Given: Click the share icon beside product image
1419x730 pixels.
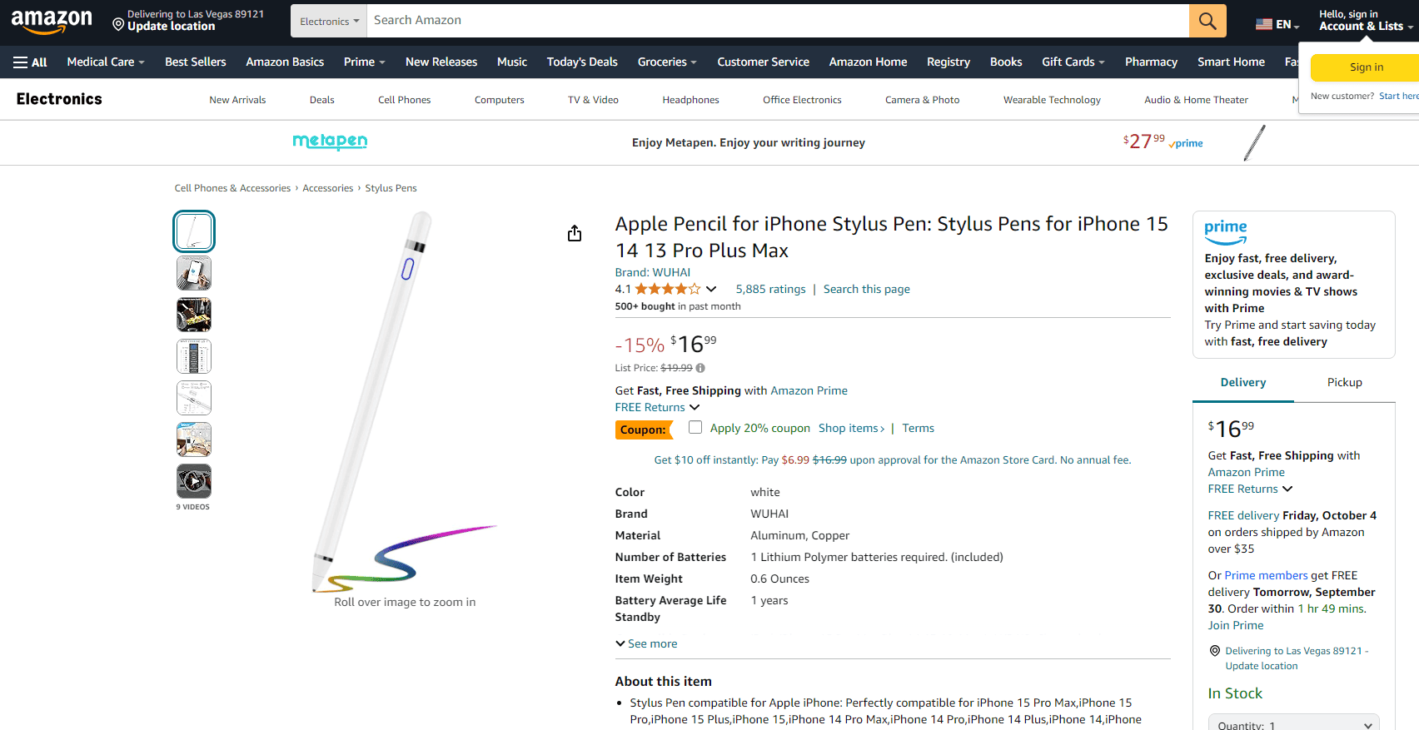Looking at the screenshot, I should [x=575, y=233].
